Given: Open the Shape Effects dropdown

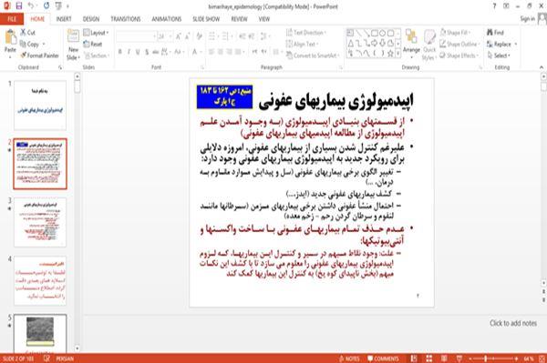Looking at the screenshot, I should click(x=459, y=55).
